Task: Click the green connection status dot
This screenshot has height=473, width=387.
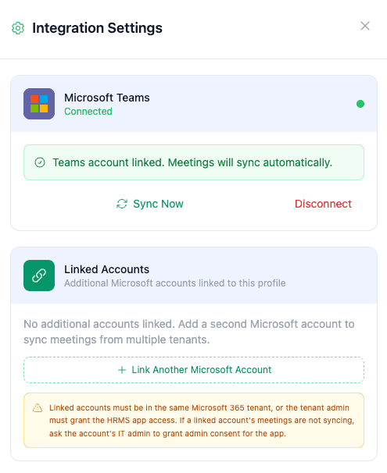Action: (x=360, y=104)
